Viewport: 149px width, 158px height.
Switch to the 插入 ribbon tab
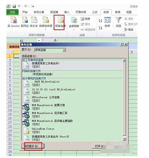point(67,12)
